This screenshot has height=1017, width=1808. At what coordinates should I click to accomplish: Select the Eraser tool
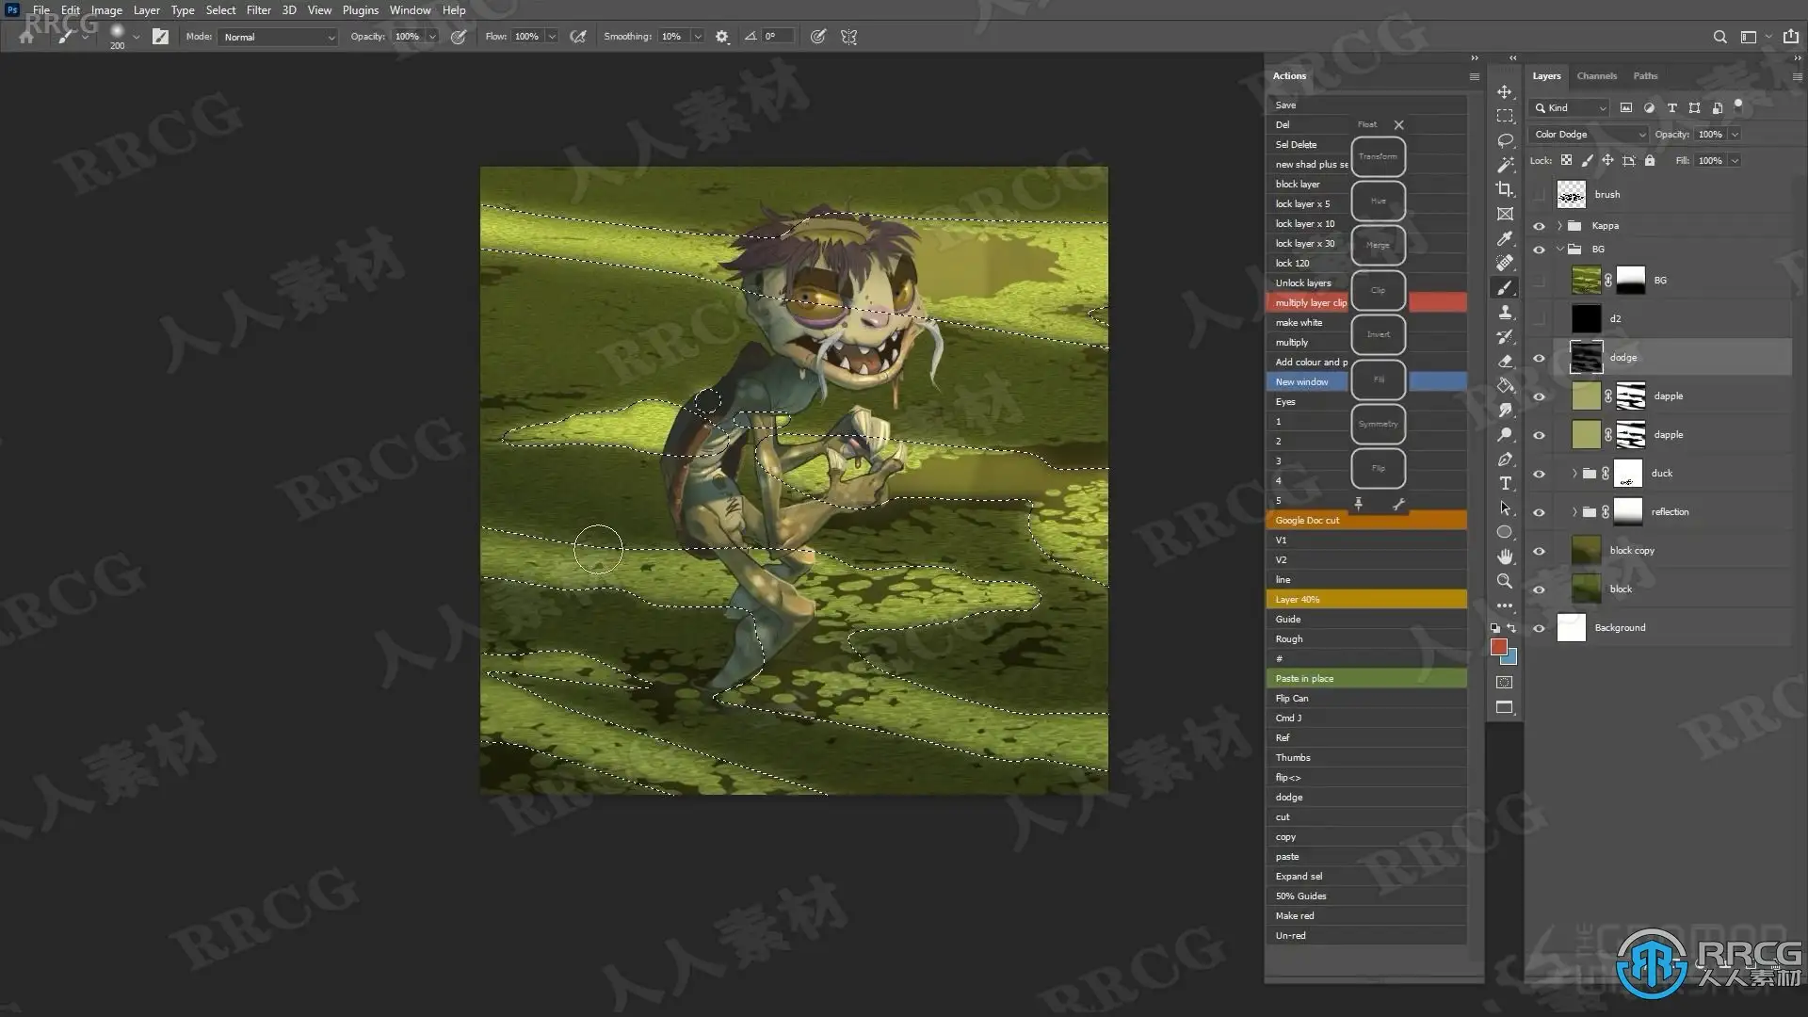coord(1505,361)
